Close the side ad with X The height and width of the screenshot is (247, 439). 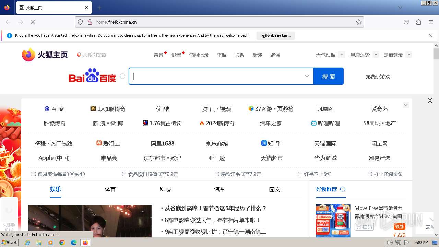point(430,101)
